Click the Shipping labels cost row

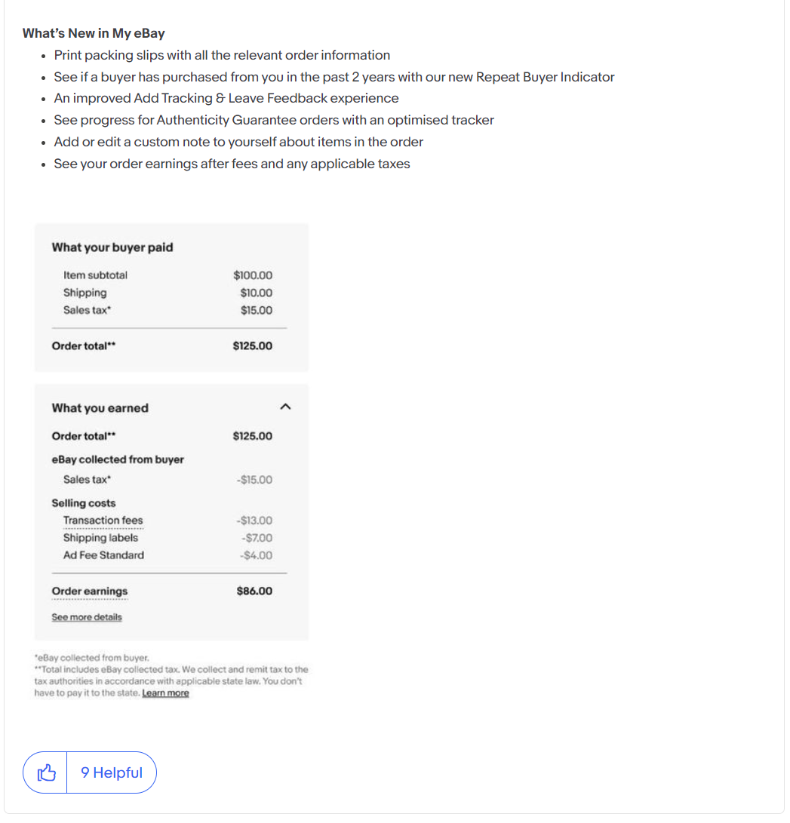tap(100, 538)
